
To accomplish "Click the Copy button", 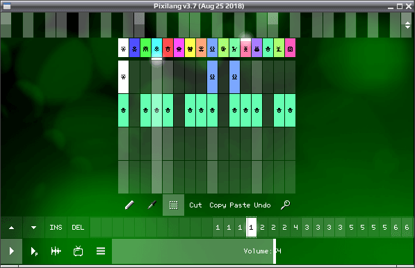I will [x=218, y=205].
